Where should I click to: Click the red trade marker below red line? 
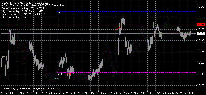point(118,29)
